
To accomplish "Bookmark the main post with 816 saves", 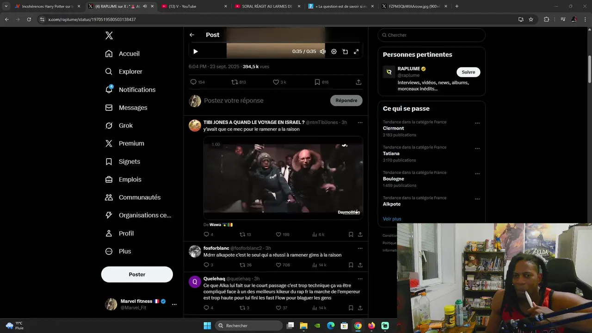I will (321, 82).
